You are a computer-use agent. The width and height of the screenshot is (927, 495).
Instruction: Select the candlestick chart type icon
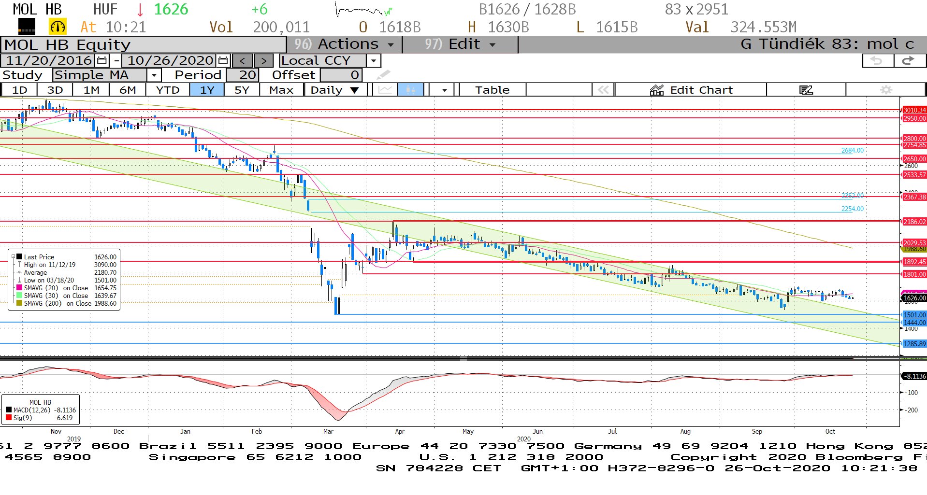(411, 90)
